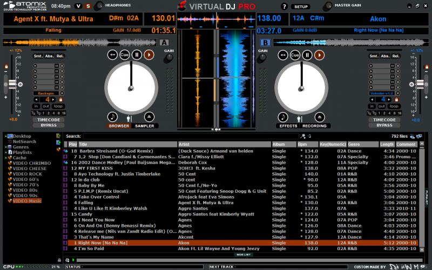
Task: Open the Backspin effect dropdown on deck A
Action: click(62, 93)
